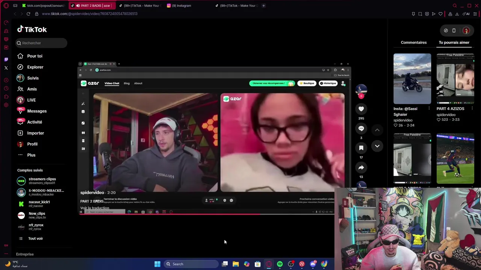Viewport: 481px width, 270px height.
Task: Click Voir la traduction under the caption
Action: (95, 208)
